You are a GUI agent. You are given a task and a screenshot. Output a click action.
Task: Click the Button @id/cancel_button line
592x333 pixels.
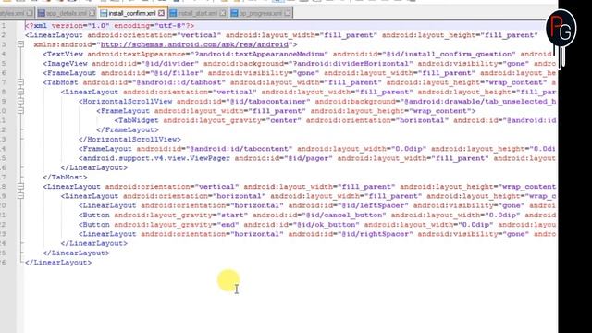click(318, 215)
